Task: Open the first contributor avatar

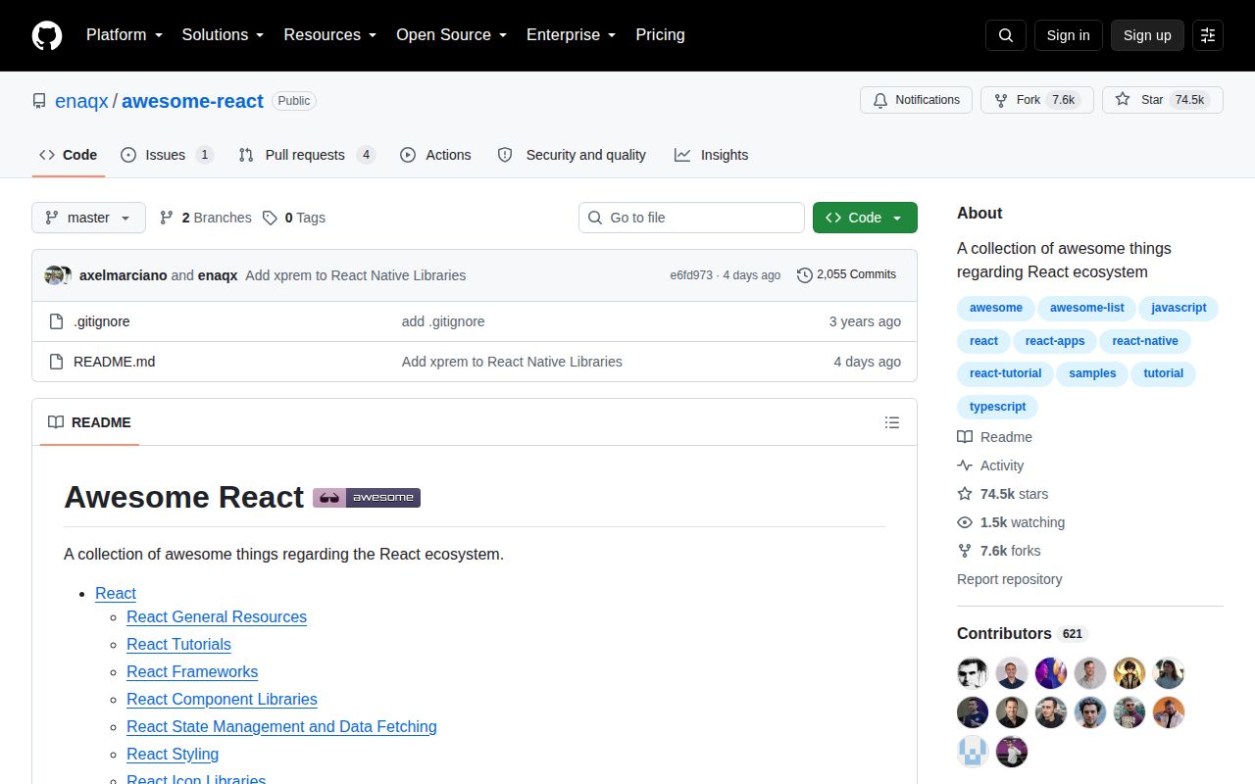Action: pos(973,673)
